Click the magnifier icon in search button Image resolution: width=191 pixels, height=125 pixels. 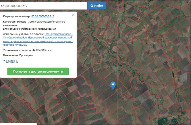point(92,6)
